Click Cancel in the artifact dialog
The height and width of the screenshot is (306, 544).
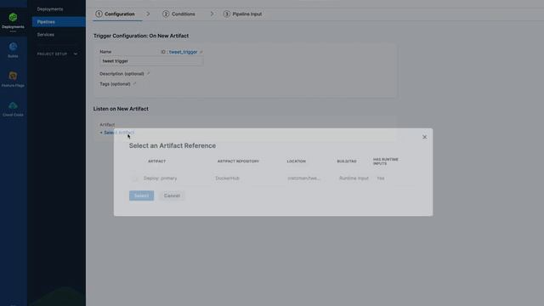pos(172,195)
